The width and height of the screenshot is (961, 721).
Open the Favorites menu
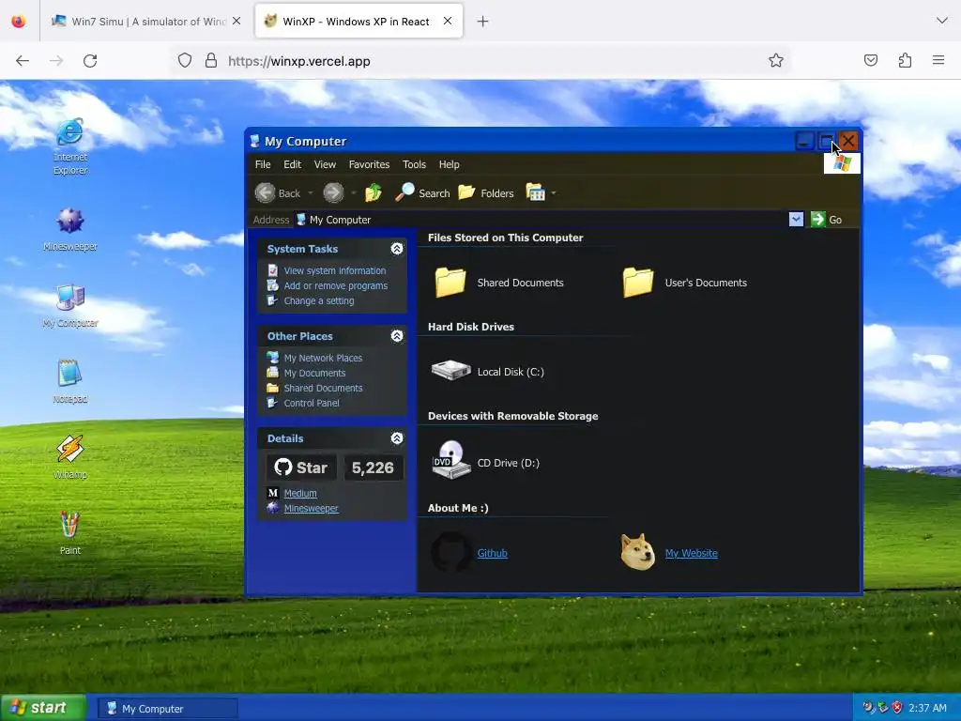coord(369,164)
